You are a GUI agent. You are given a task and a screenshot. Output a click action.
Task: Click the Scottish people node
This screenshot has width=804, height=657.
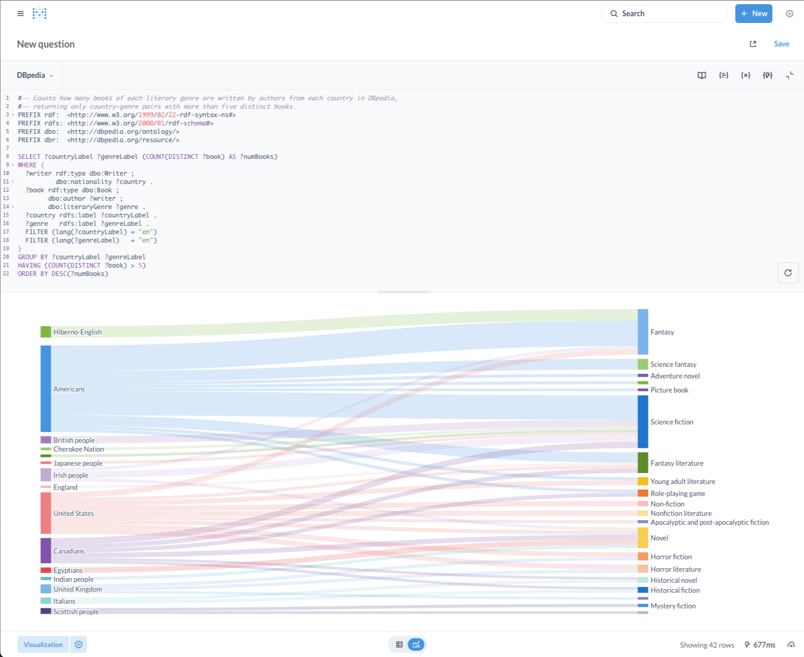coord(46,611)
